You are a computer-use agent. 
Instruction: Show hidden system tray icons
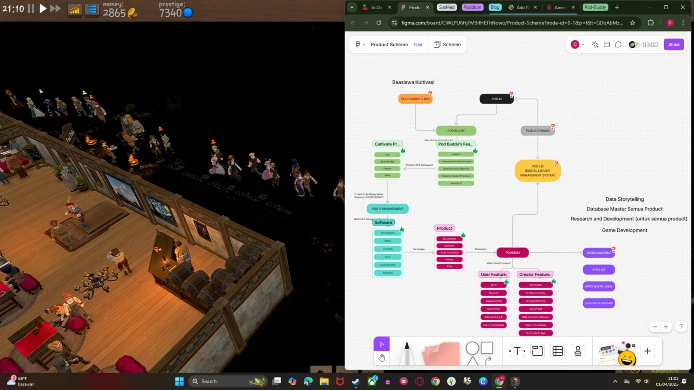pos(615,381)
